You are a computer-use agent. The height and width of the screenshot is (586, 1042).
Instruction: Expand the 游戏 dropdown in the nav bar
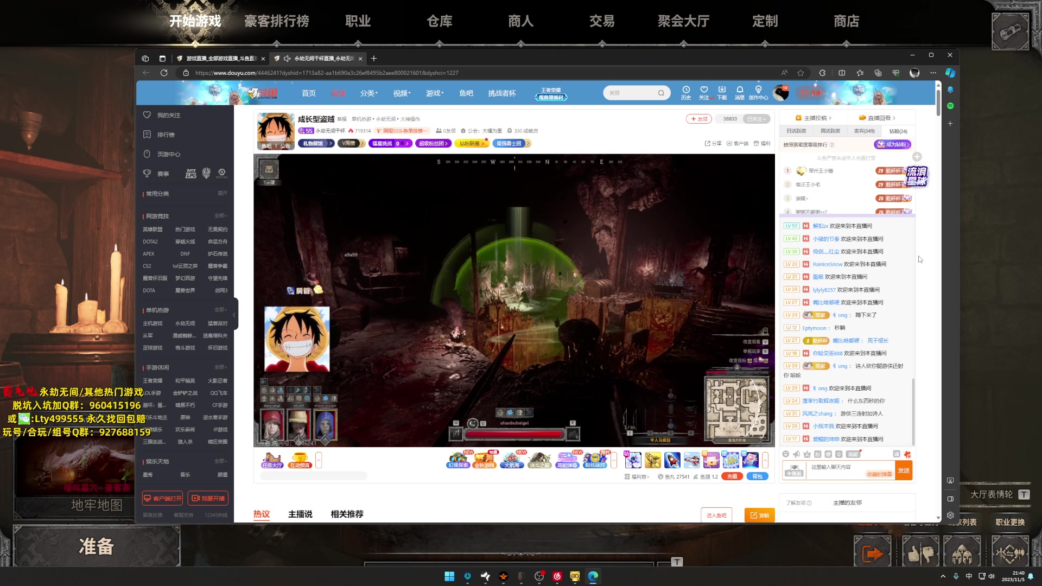pos(435,93)
